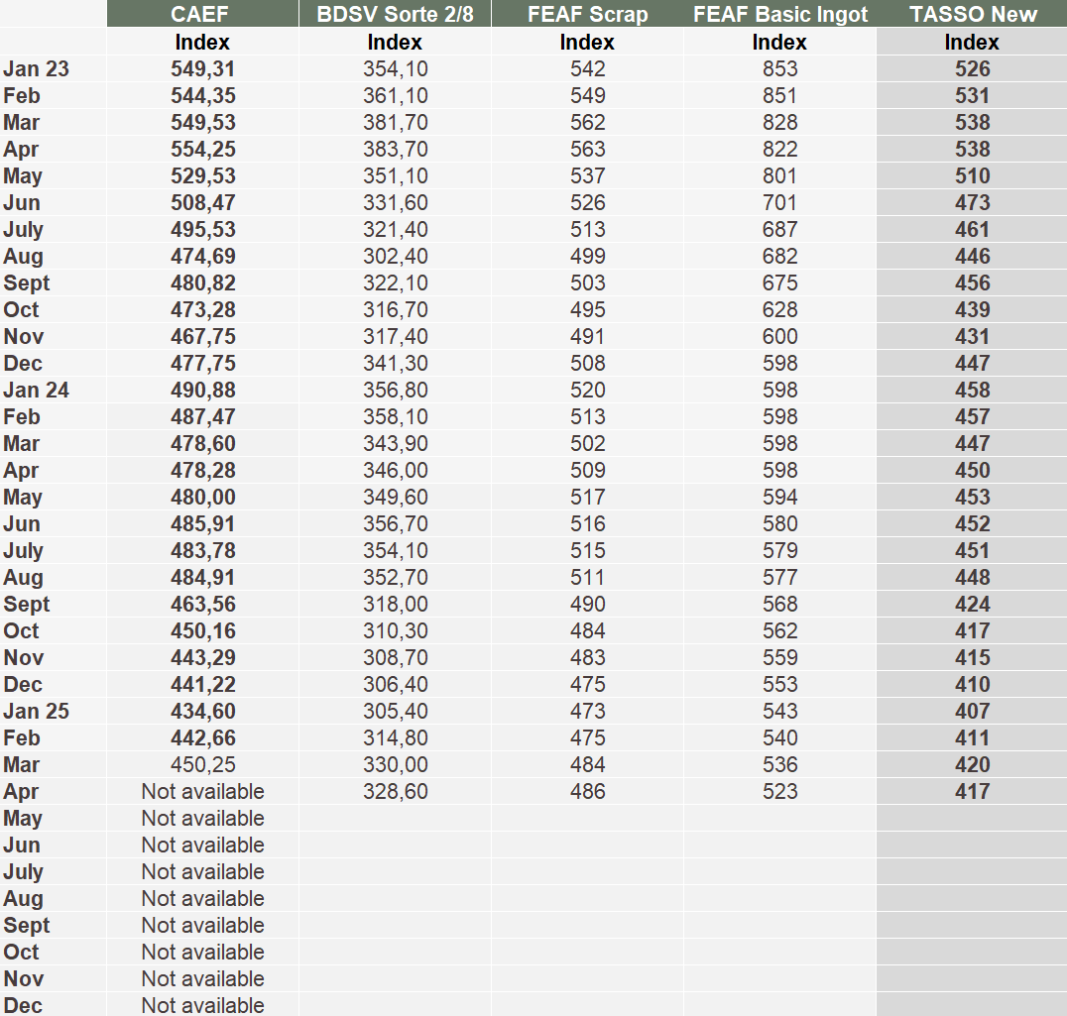Click TASSO New value 407
Screen dimensions: 1067x1016
point(973,711)
